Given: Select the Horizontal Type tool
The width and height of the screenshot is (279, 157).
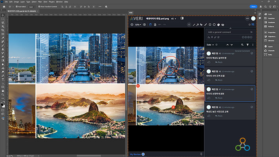Looking at the screenshot, I should coord(3,79).
